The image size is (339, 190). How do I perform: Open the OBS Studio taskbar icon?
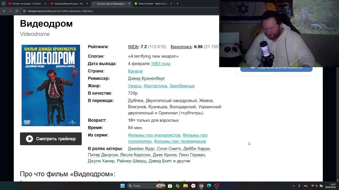click(217, 186)
